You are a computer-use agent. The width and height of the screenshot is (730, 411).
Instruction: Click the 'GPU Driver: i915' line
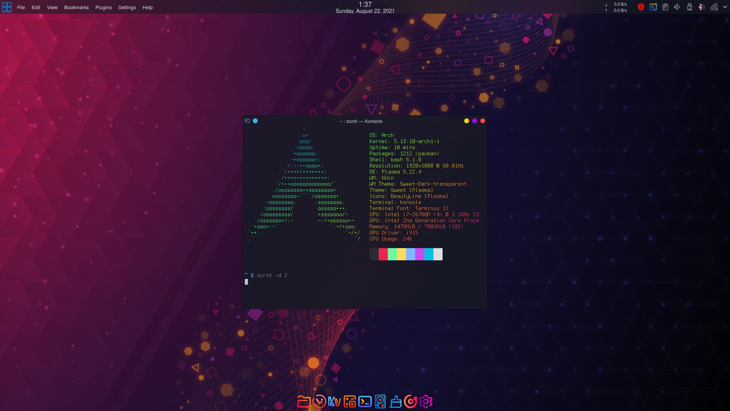click(394, 233)
